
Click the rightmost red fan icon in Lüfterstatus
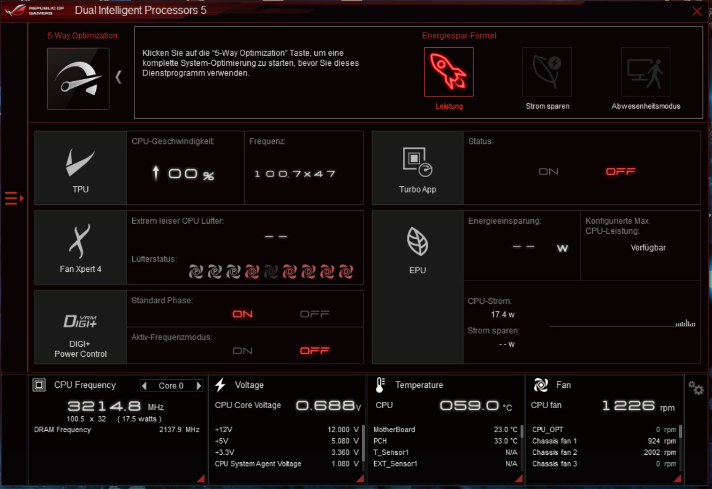(346, 272)
